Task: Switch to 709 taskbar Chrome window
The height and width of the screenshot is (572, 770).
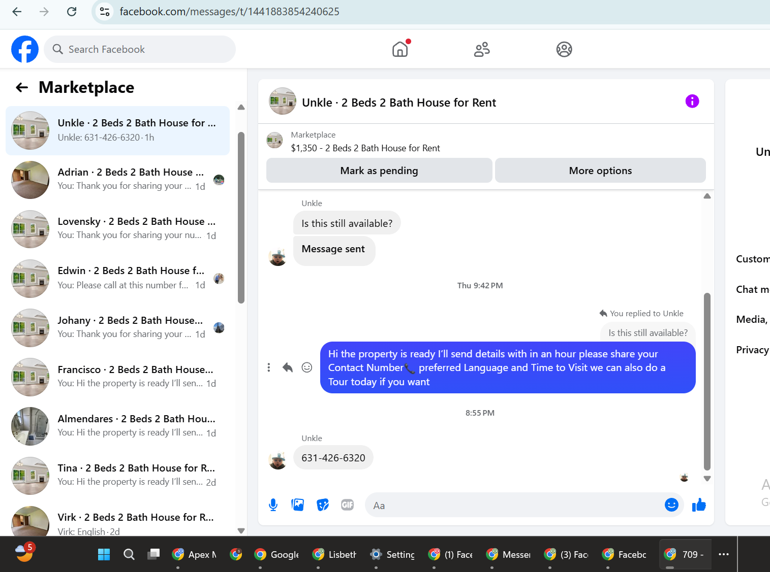Action: [x=685, y=554]
